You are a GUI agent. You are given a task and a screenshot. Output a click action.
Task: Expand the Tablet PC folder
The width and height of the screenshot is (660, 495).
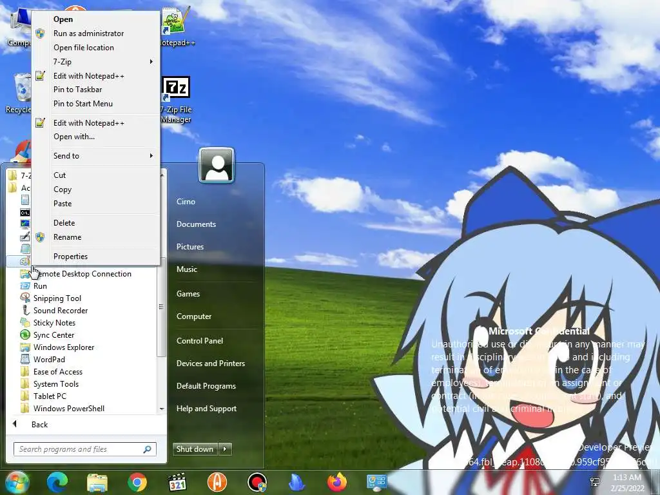pyautogui.click(x=43, y=396)
